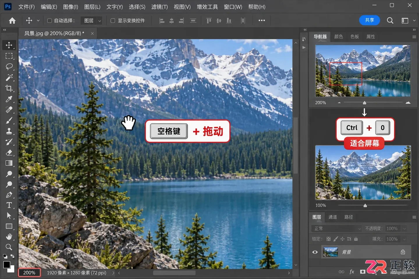Select the Rectangular Marquee tool
This screenshot has width=419, height=279.
(x=9, y=56)
